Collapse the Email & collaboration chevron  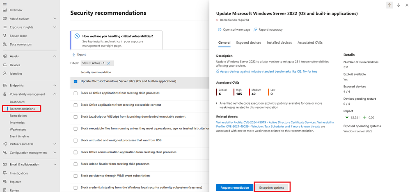click(55, 164)
